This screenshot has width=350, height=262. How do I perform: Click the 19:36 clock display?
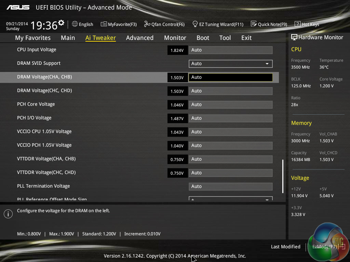[x=44, y=25]
